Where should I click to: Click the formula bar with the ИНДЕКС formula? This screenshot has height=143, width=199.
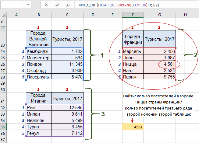pos(137,5)
